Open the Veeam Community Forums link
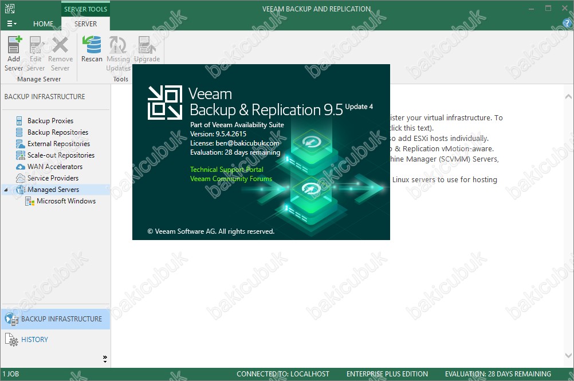Screen dimensions: 574x381 tap(231, 179)
